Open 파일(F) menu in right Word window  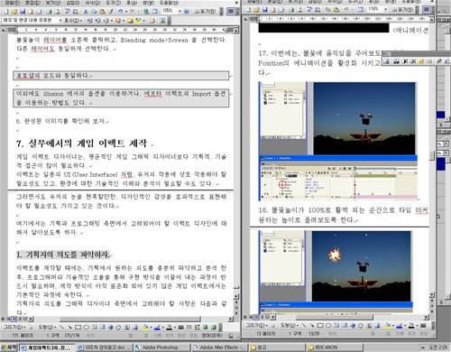[254, 2]
